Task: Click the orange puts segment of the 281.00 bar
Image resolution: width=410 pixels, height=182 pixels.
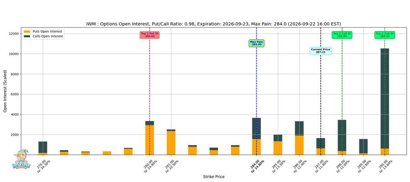Action: click(171, 143)
